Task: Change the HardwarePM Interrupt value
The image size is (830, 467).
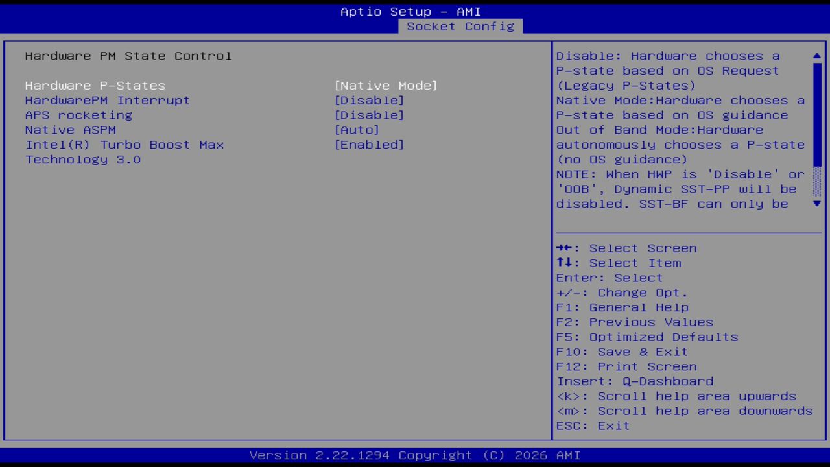Action: point(369,100)
